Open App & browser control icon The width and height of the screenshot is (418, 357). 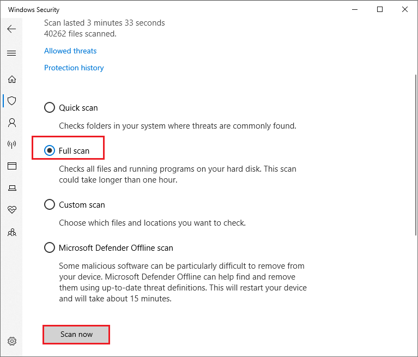point(12,166)
